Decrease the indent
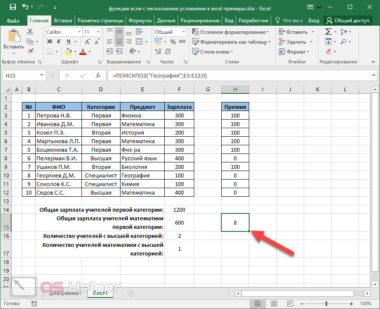This screenshot has width=380, height=309. [109, 51]
